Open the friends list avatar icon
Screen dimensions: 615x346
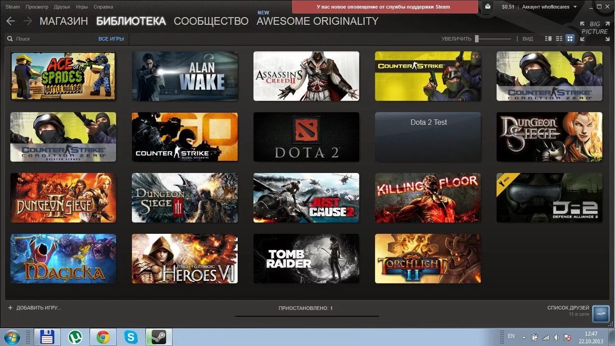click(601, 314)
